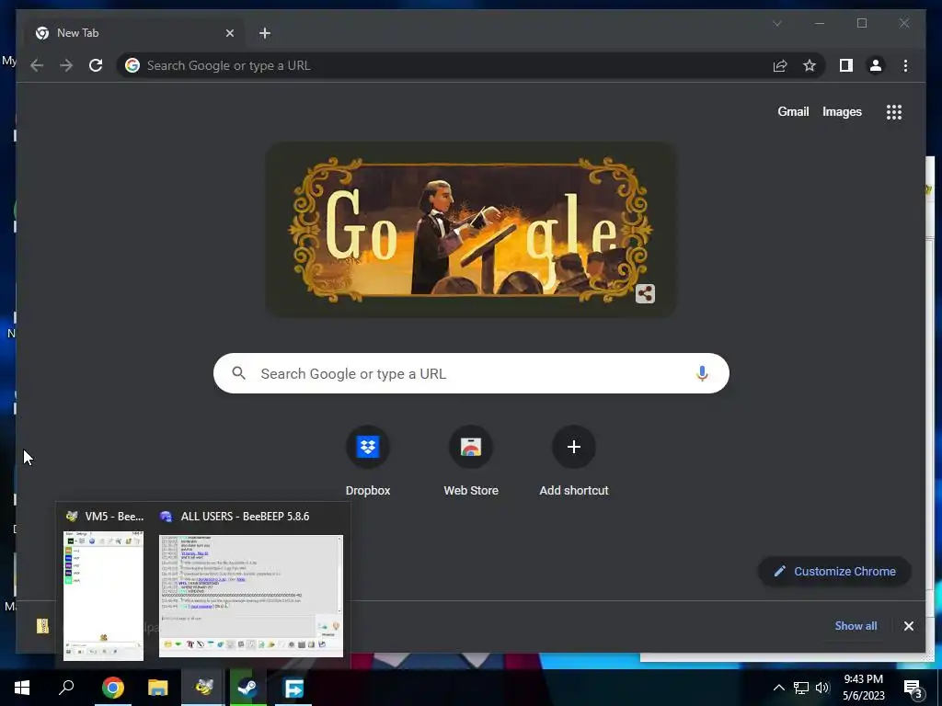Open network status in the tray
Image resolution: width=942 pixels, height=706 pixels.
pos(801,688)
